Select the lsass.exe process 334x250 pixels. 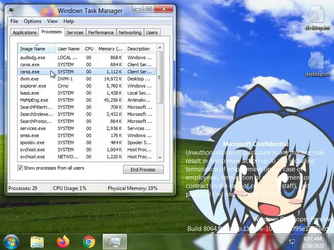click(87, 93)
